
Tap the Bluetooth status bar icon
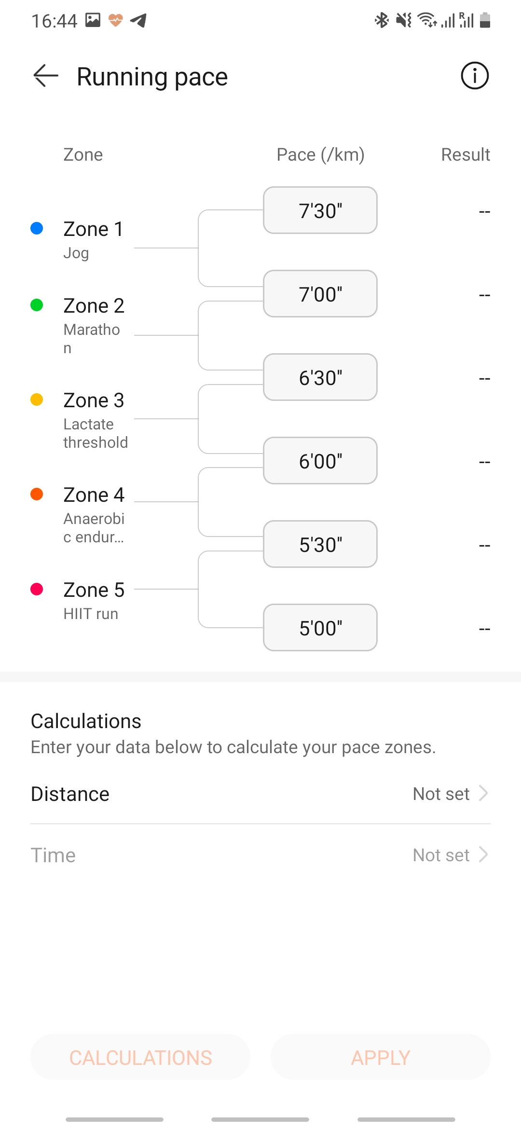382,20
